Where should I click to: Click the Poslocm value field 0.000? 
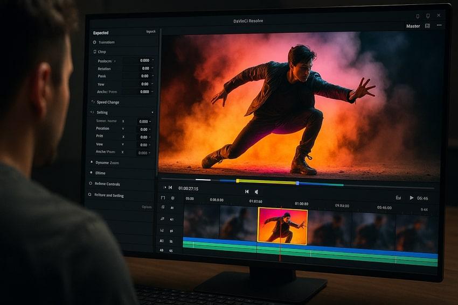click(x=137, y=60)
